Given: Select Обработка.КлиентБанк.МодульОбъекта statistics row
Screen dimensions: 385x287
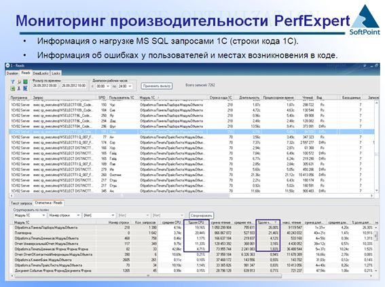Looking at the screenshot, I should pyautogui.click(x=193, y=260).
